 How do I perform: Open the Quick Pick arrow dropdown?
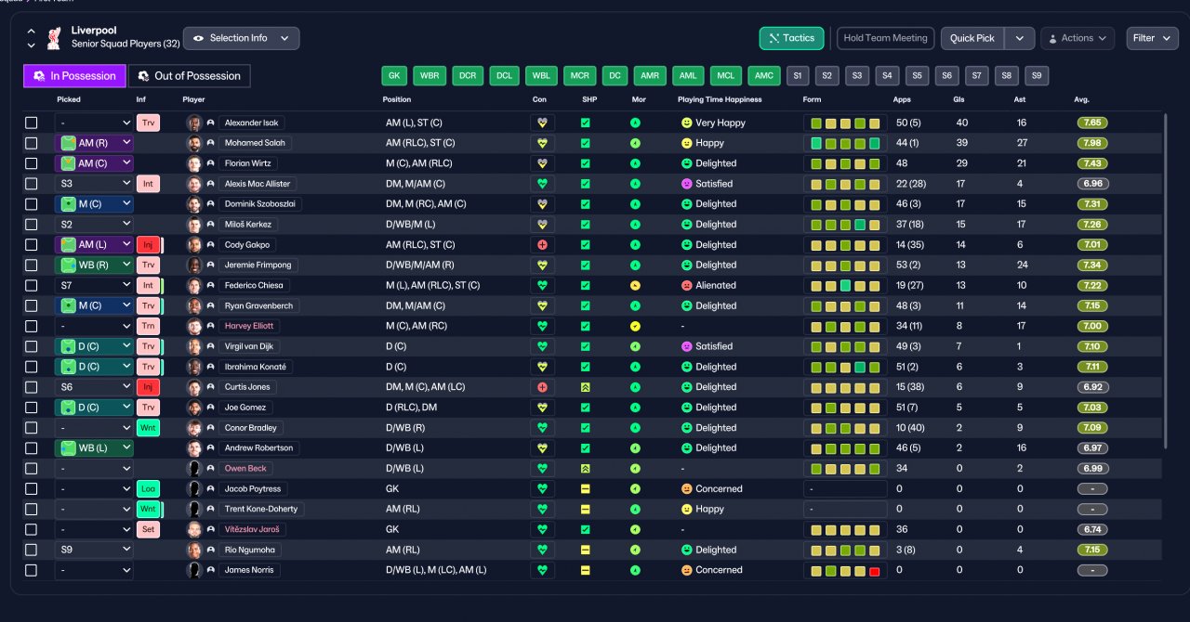[1020, 38]
